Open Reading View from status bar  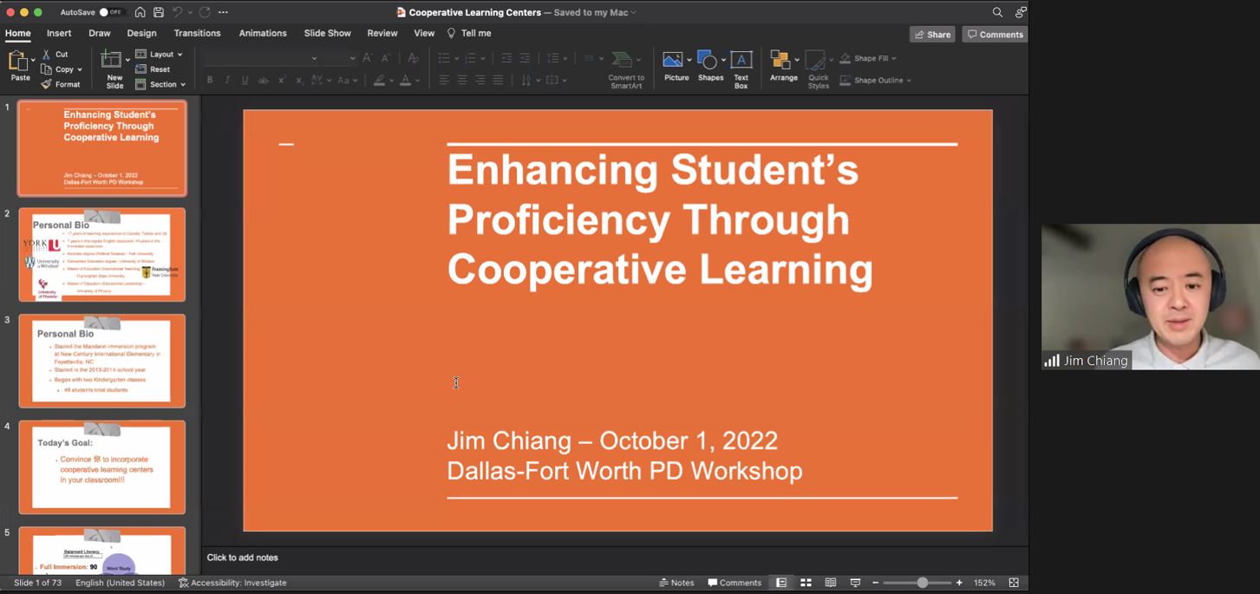tap(830, 583)
